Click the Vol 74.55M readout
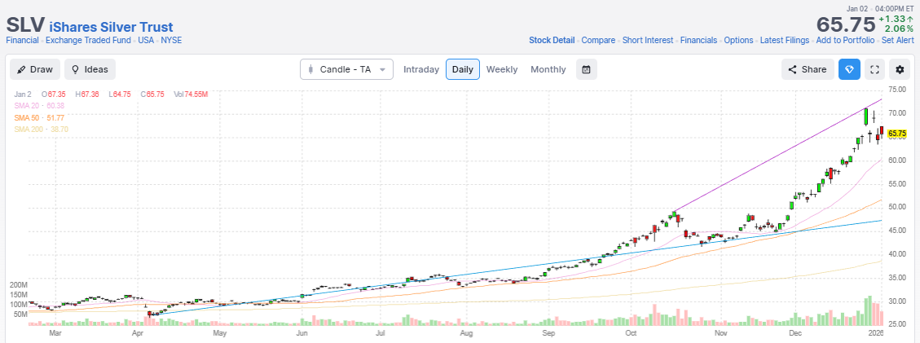The image size is (920, 343). pyautogui.click(x=191, y=95)
